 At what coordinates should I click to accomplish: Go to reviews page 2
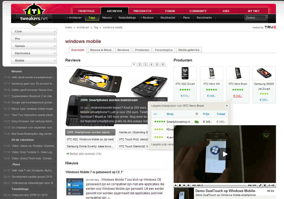140,64
